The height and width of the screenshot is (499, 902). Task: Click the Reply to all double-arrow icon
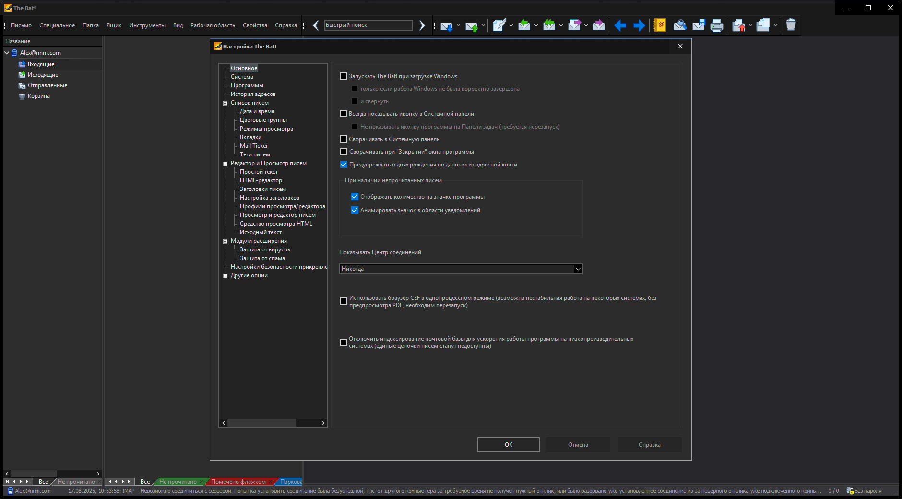point(549,25)
